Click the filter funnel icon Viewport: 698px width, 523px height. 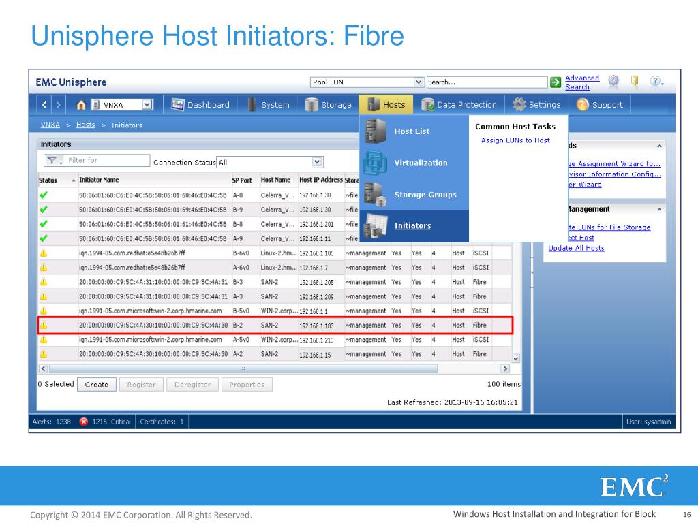(x=52, y=160)
